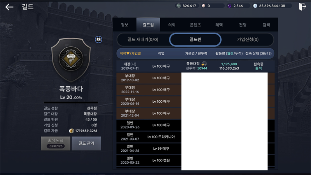The image size is (311, 175).
Task: Click the 길드 관리 button
Action: point(86,143)
